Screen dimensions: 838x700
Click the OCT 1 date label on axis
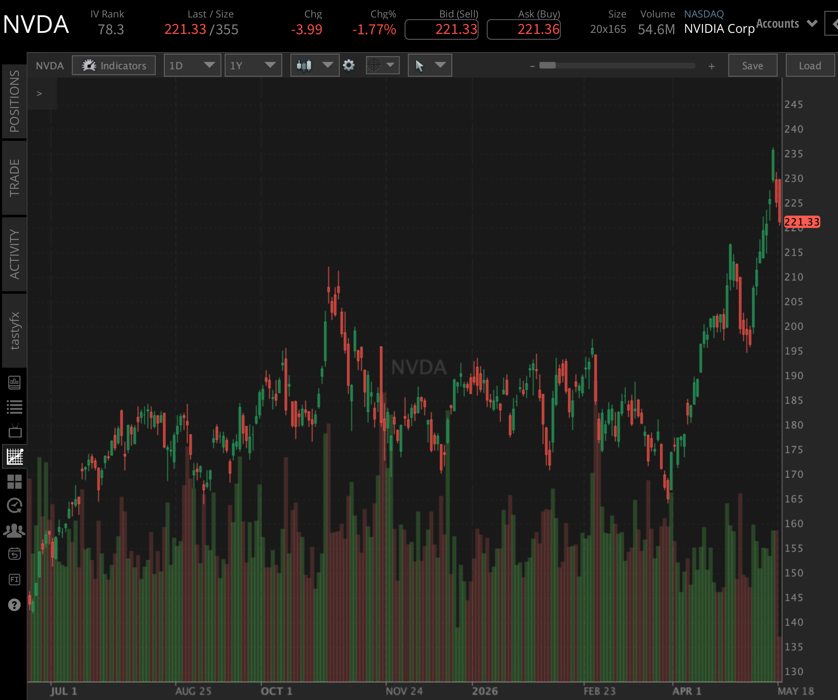click(x=277, y=691)
